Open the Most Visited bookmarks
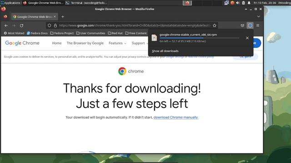291x163 pixels. tap(14, 33)
